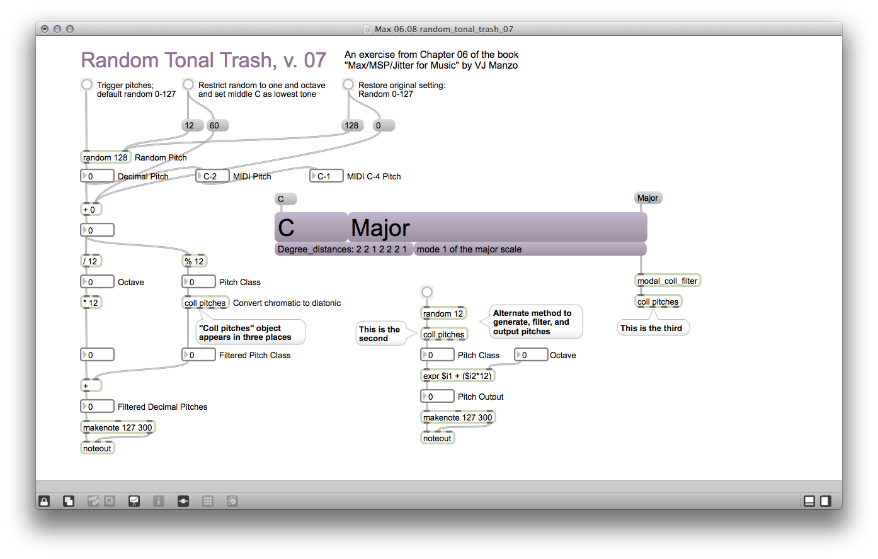Select the % 12 object
The width and height of the screenshot is (878, 559).
(x=195, y=261)
